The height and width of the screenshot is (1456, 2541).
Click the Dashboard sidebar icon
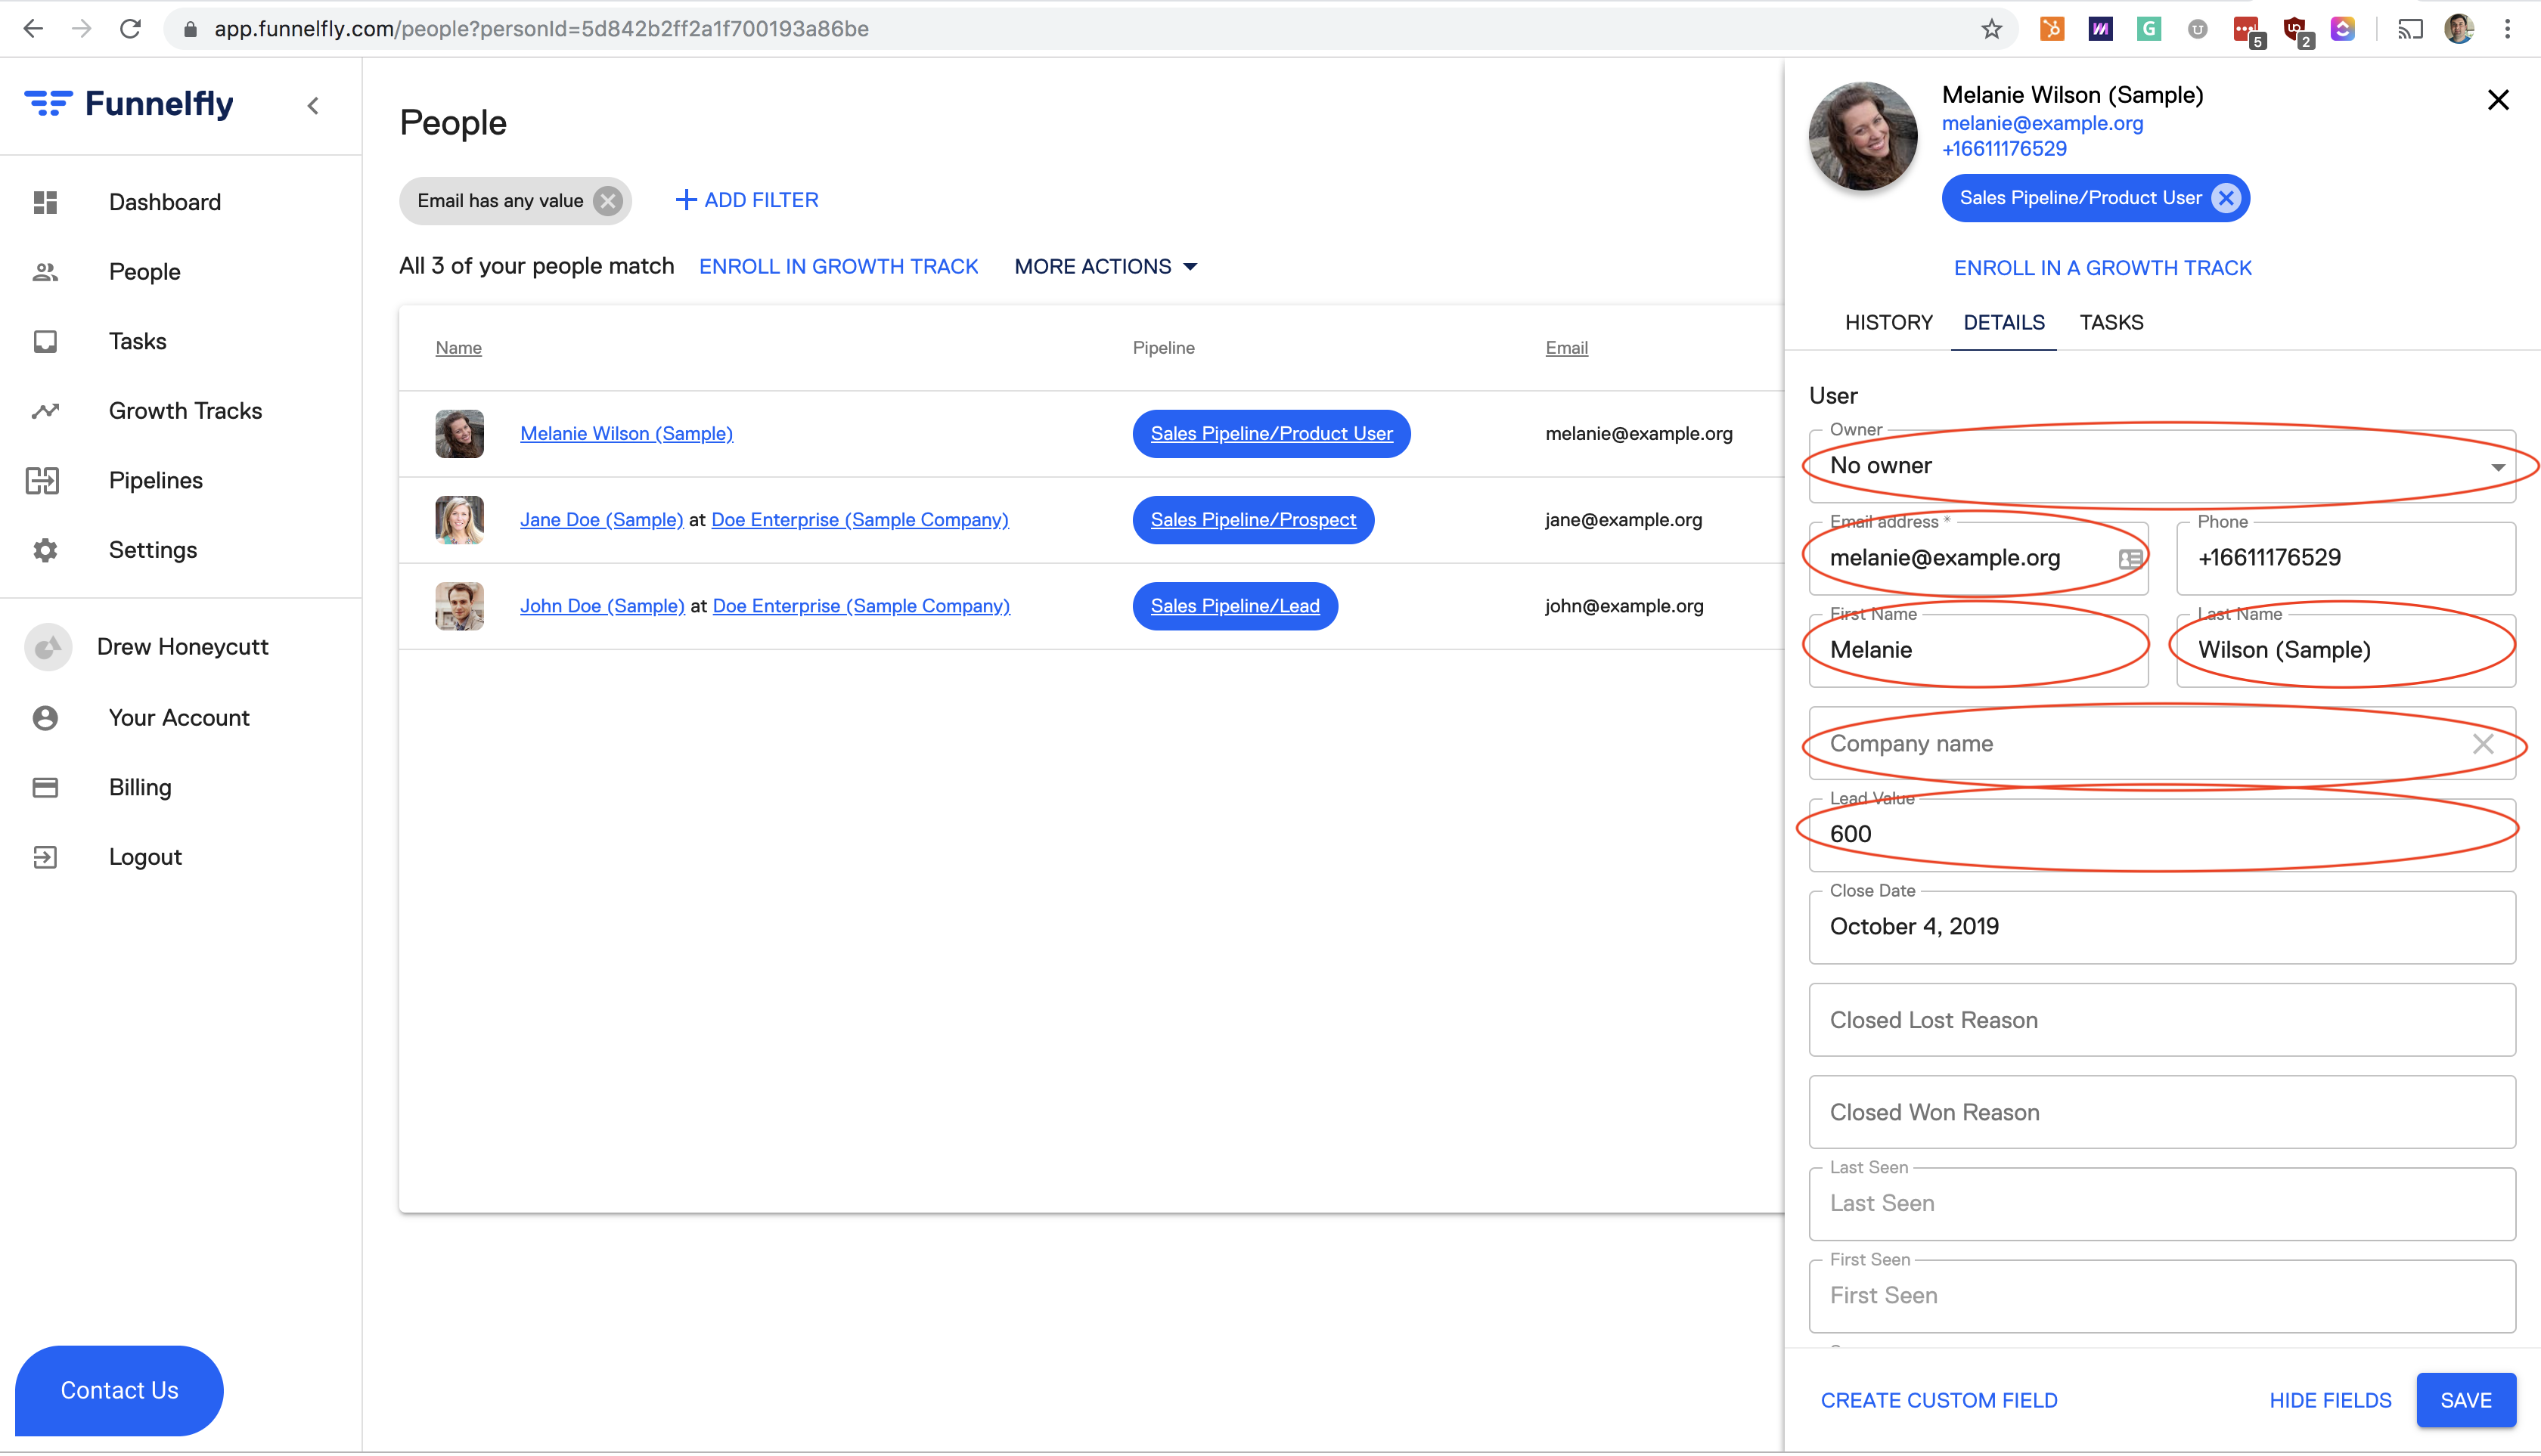point(45,202)
